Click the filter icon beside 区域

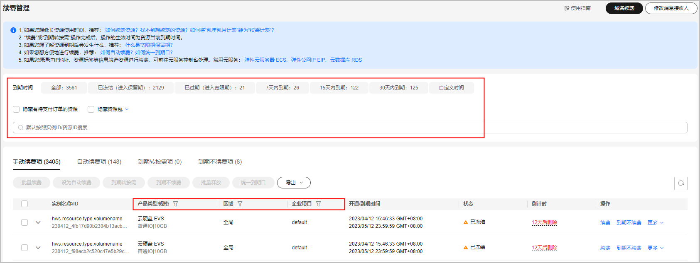pyautogui.click(x=240, y=204)
